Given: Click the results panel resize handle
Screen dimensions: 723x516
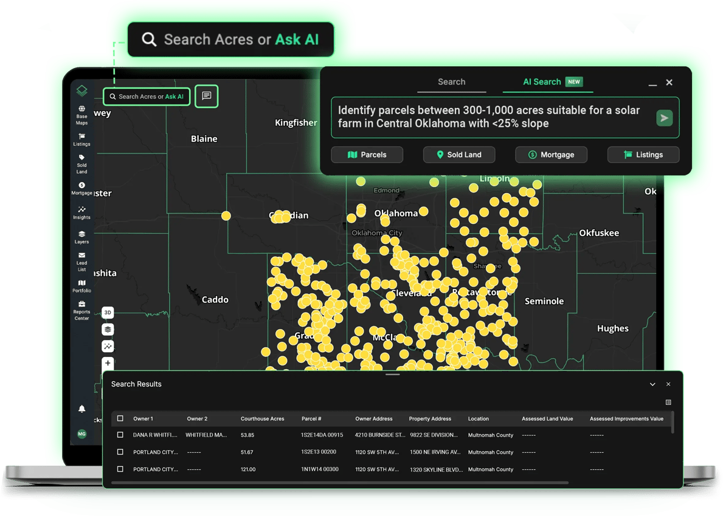Looking at the screenshot, I should coord(392,374).
